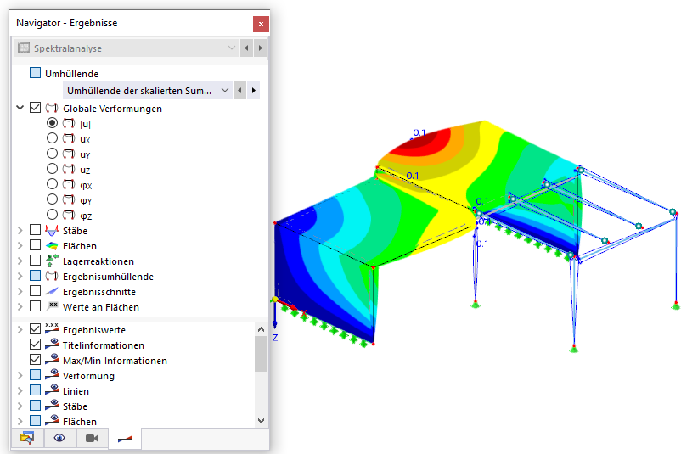The width and height of the screenshot is (681, 454).
Task: Switch to the Data navigator tab
Action: point(27,438)
